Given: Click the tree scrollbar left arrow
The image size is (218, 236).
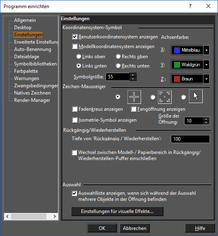Looking at the screenshot, I should pyautogui.click(x=7, y=217).
